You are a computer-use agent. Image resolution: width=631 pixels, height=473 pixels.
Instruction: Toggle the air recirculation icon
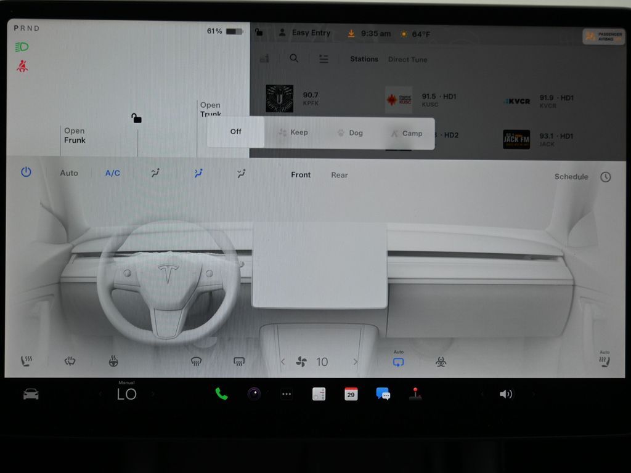(398, 362)
